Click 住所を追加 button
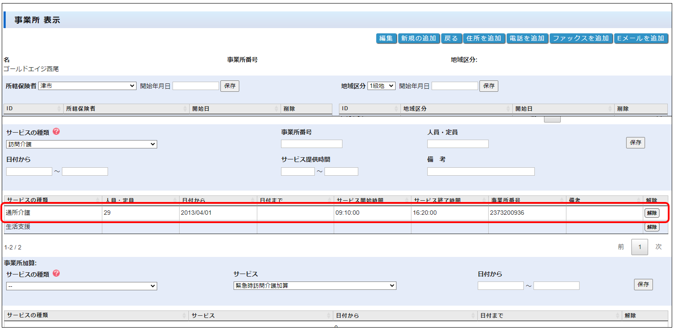677x332 pixels. (x=483, y=39)
